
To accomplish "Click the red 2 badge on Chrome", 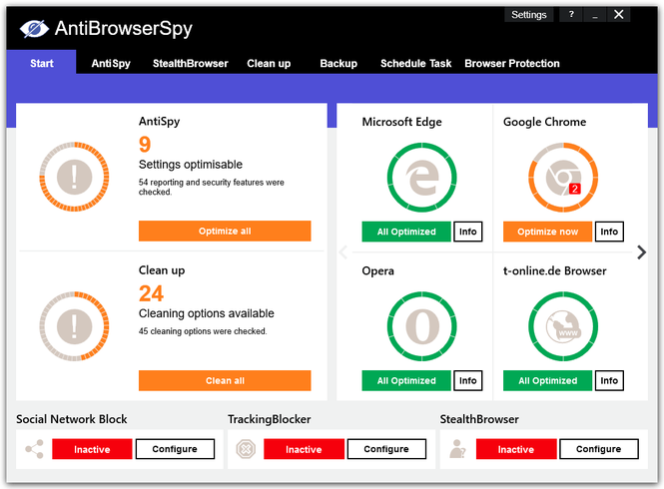I will tap(575, 189).
